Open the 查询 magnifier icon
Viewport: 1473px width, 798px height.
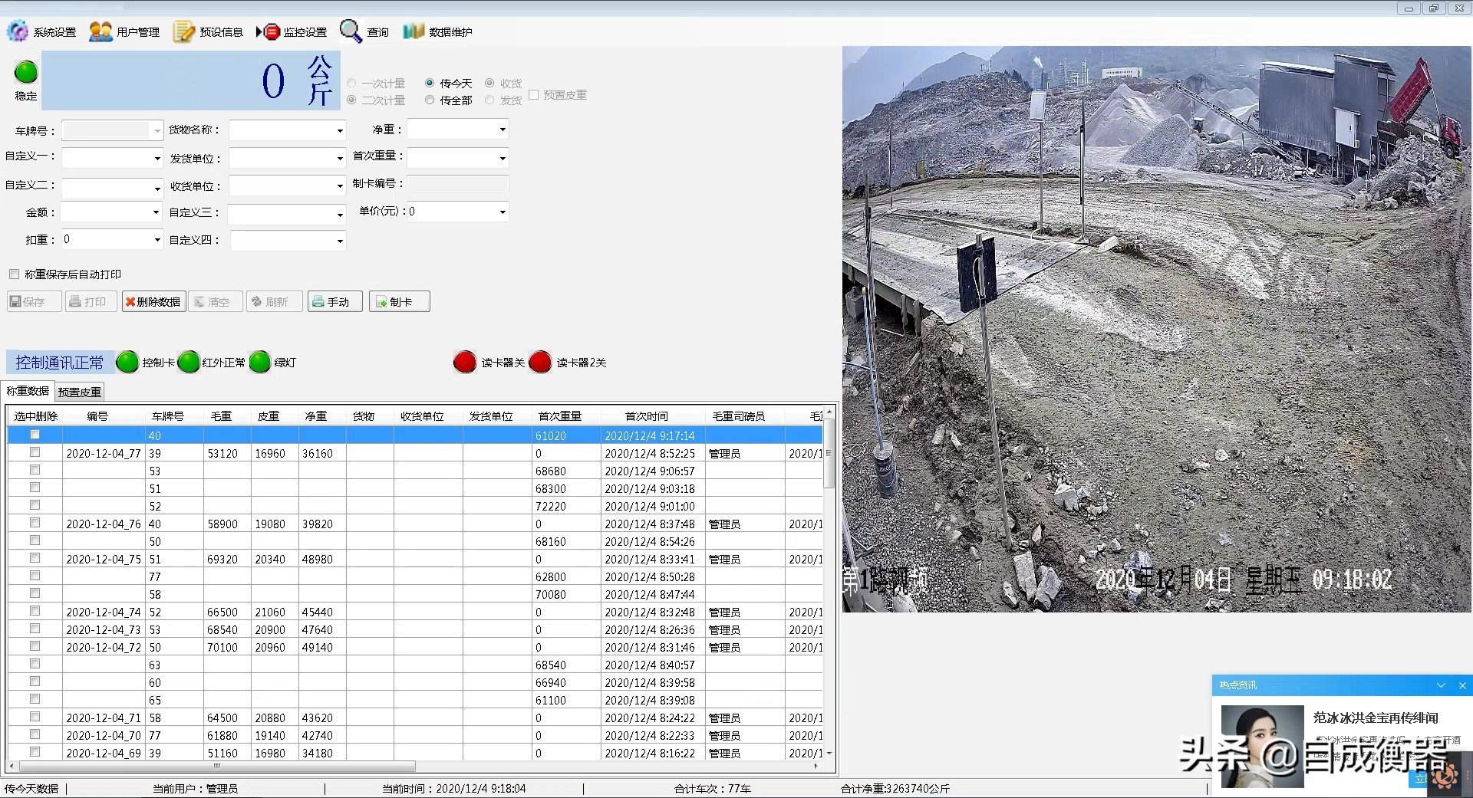tap(351, 31)
